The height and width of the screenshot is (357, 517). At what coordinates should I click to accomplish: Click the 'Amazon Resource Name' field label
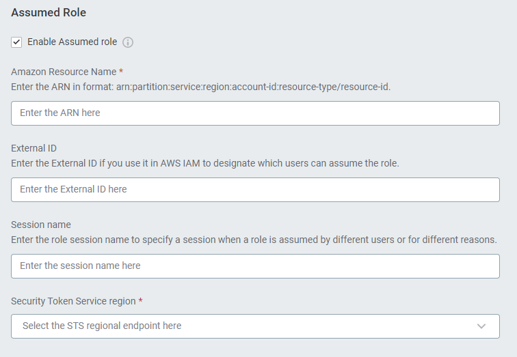pos(64,72)
